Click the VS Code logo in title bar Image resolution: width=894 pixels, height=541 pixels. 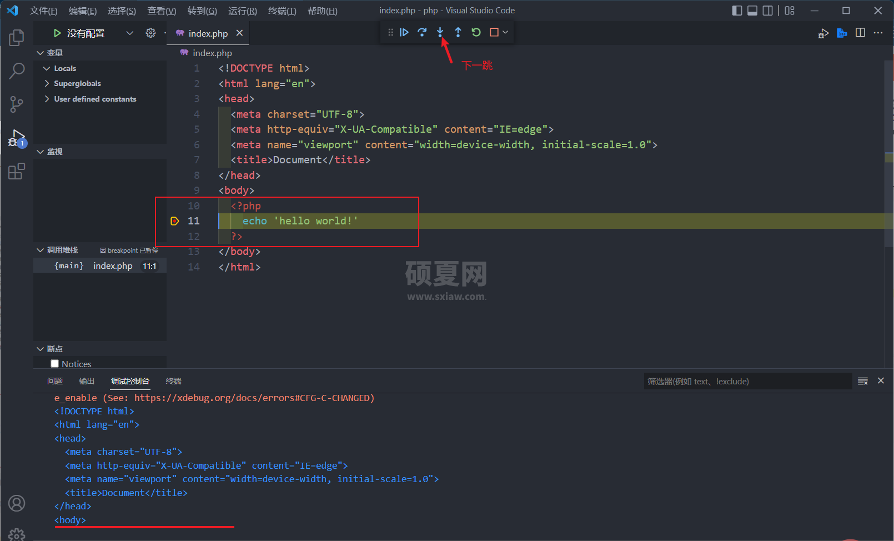tap(12, 11)
